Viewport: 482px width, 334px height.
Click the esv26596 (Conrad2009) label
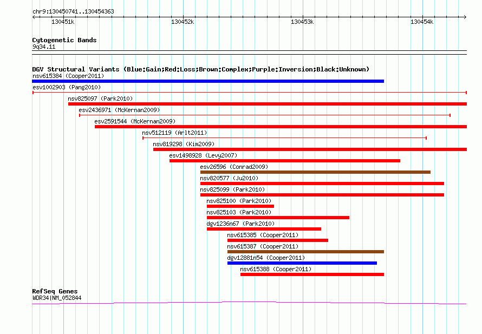pos(234,167)
